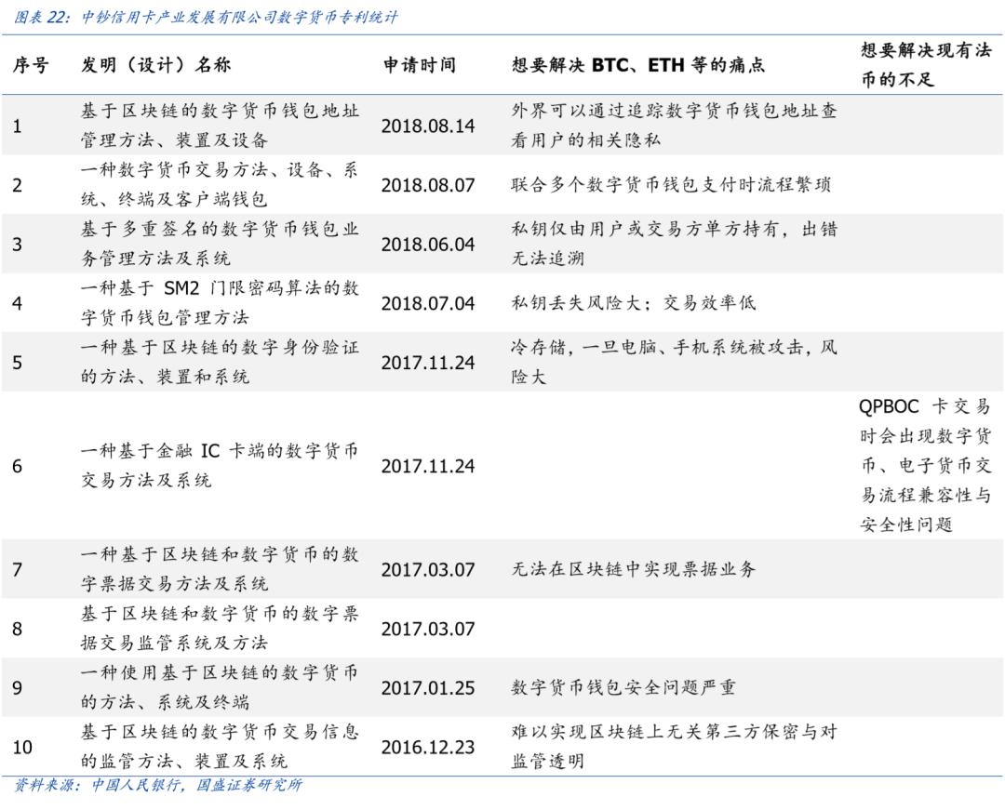The height and width of the screenshot is (810, 1005).
Task: Select the date 2017.11.24 in row 5
Action: 427,363
